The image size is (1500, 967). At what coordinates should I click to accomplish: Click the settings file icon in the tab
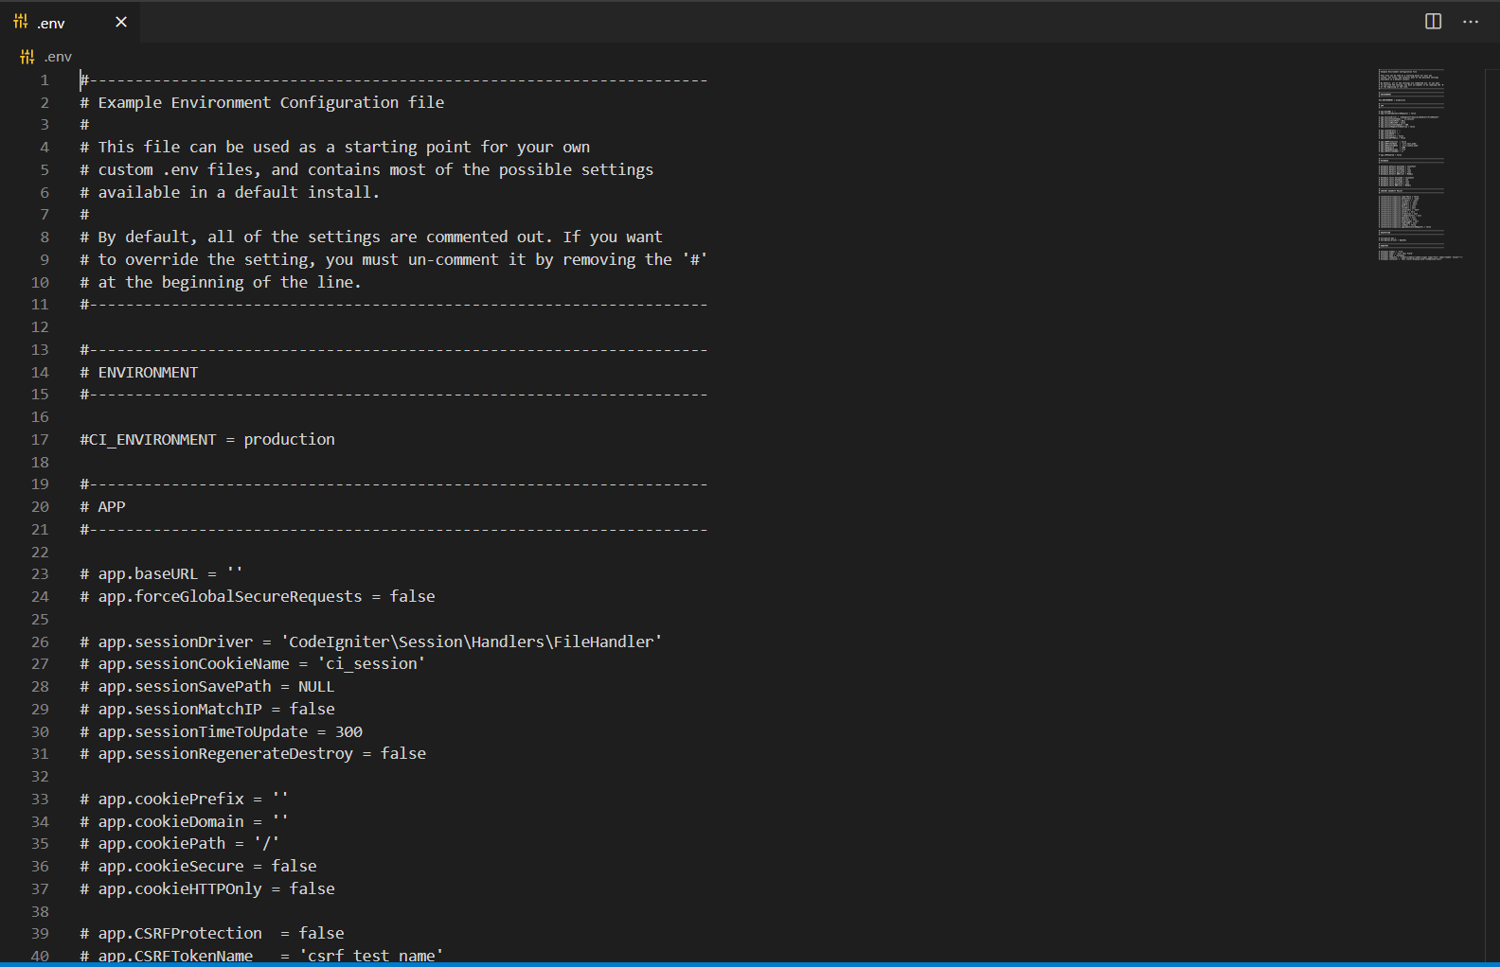point(21,22)
